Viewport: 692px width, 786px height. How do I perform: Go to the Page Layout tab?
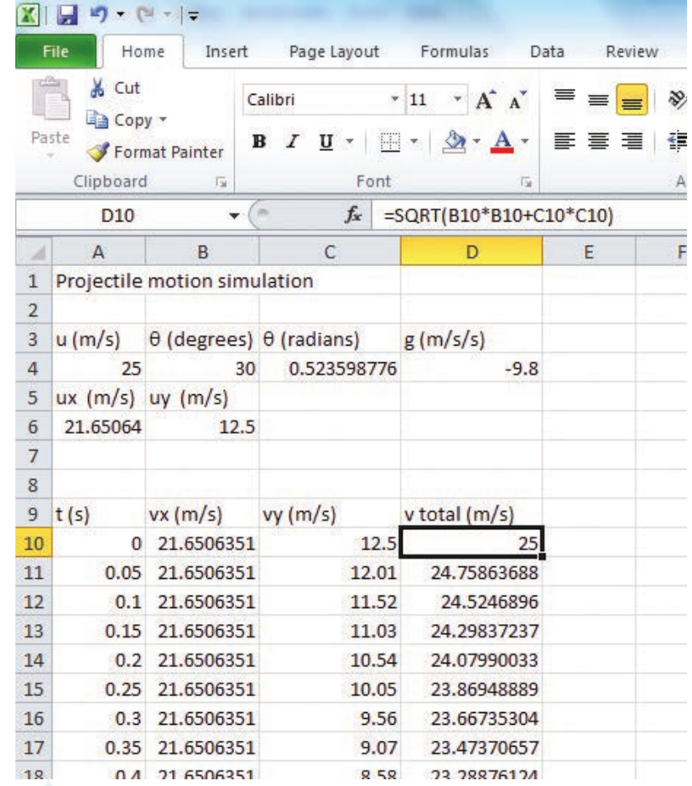pos(334,52)
